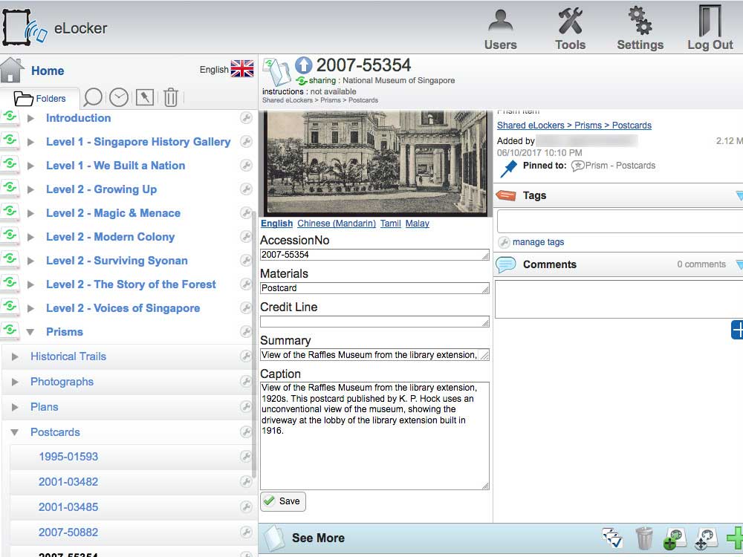This screenshot has width=743, height=557.
Task: Expand the Photographs arrow
Action: coord(15,382)
